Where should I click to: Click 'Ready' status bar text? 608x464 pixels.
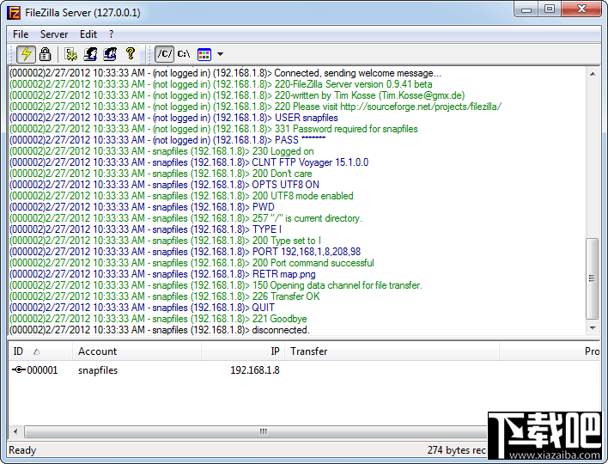pos(22,450)
